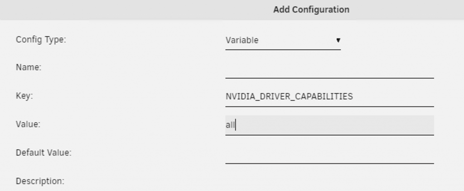The width and height of the screenshot is (464, 191).
Task: Click the 'Add Configuration' dialog title
Action: pyautogui.click(x=311, y=10)
